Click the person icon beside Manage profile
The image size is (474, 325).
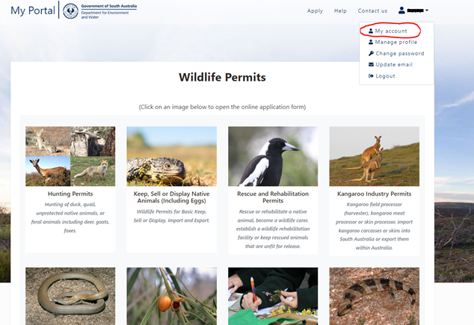pyautogui.click(x=370, y=43)
